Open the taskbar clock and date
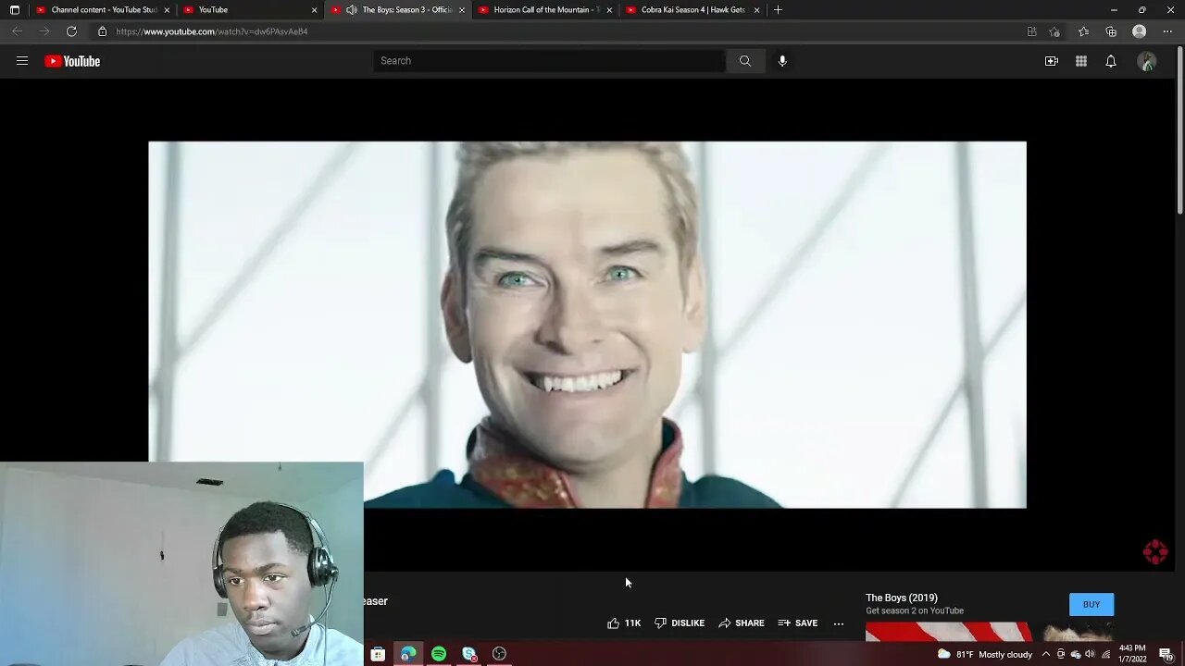 pyautogui.click(x=1132, y=654)
